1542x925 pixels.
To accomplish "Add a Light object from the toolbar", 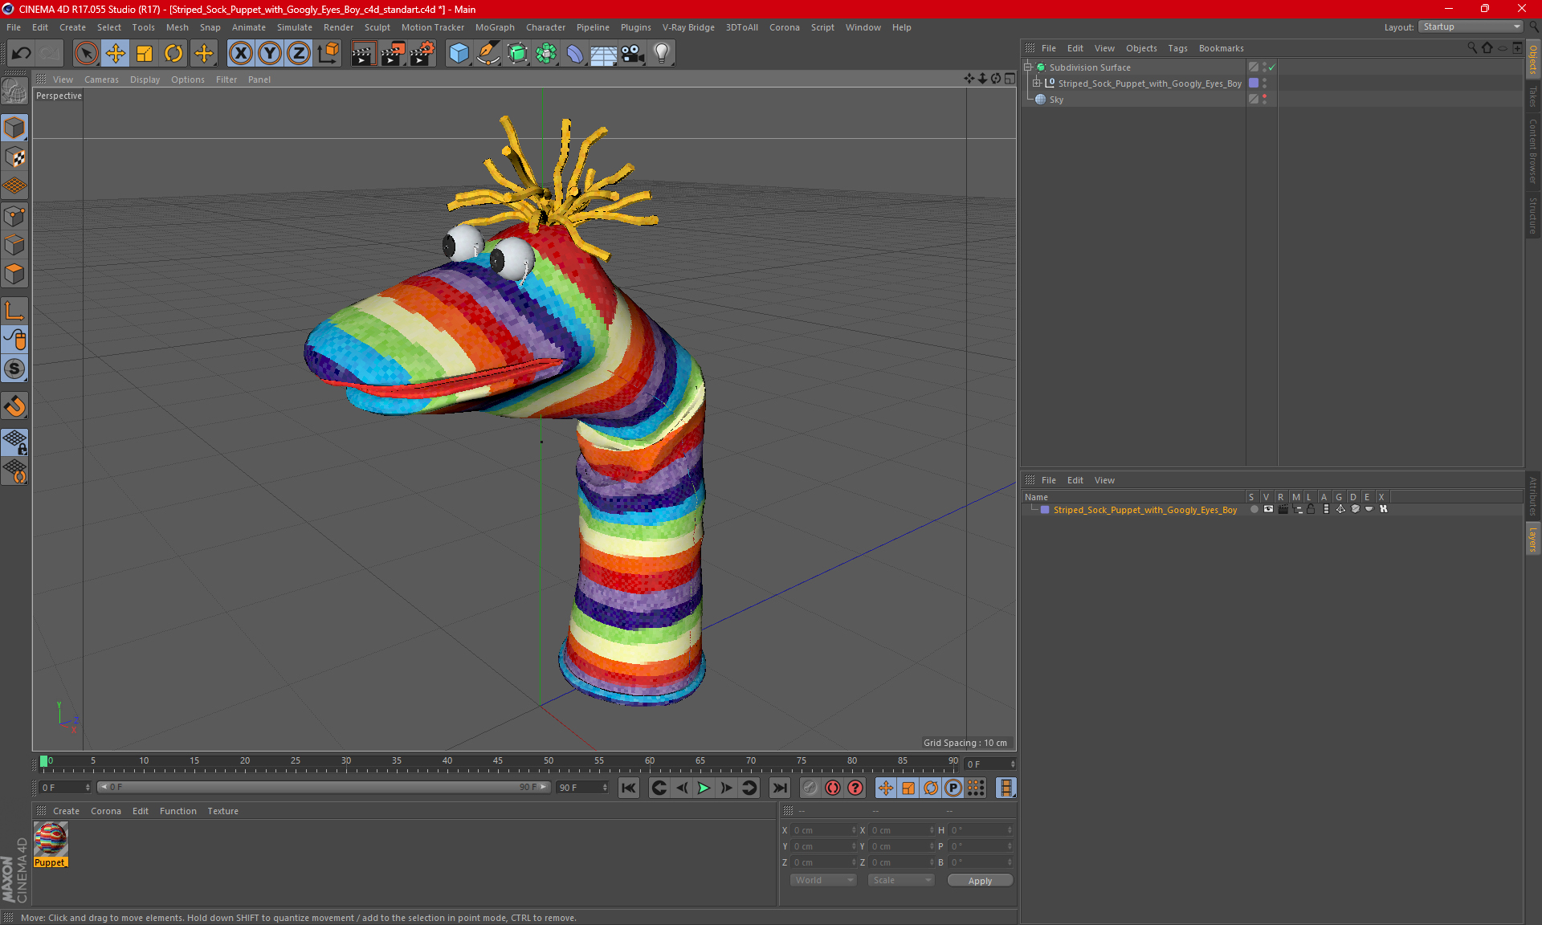I will pyautogui.click(x=661, y=54).
